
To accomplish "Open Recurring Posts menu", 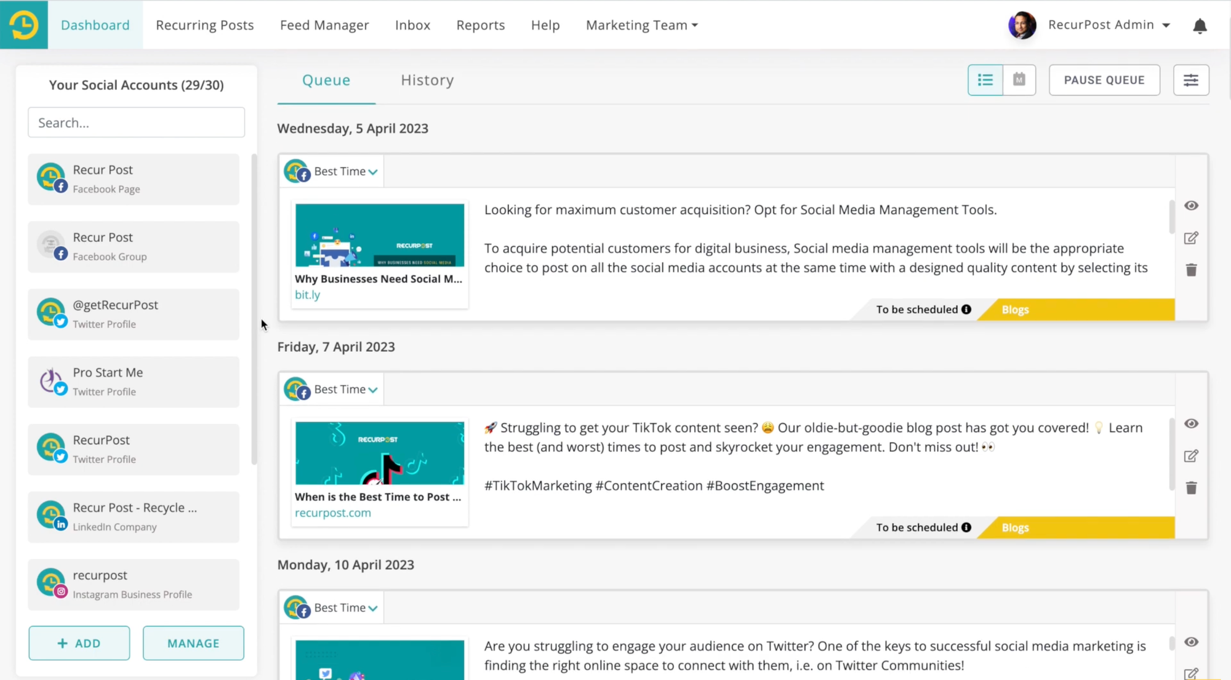I will [204, 25].
